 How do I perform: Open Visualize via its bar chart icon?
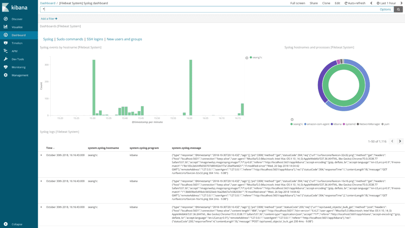(x=6, y=27)
